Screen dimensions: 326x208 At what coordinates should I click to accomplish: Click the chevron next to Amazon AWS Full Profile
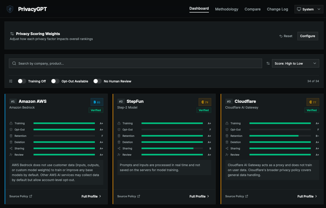click(x=100, y=196)
